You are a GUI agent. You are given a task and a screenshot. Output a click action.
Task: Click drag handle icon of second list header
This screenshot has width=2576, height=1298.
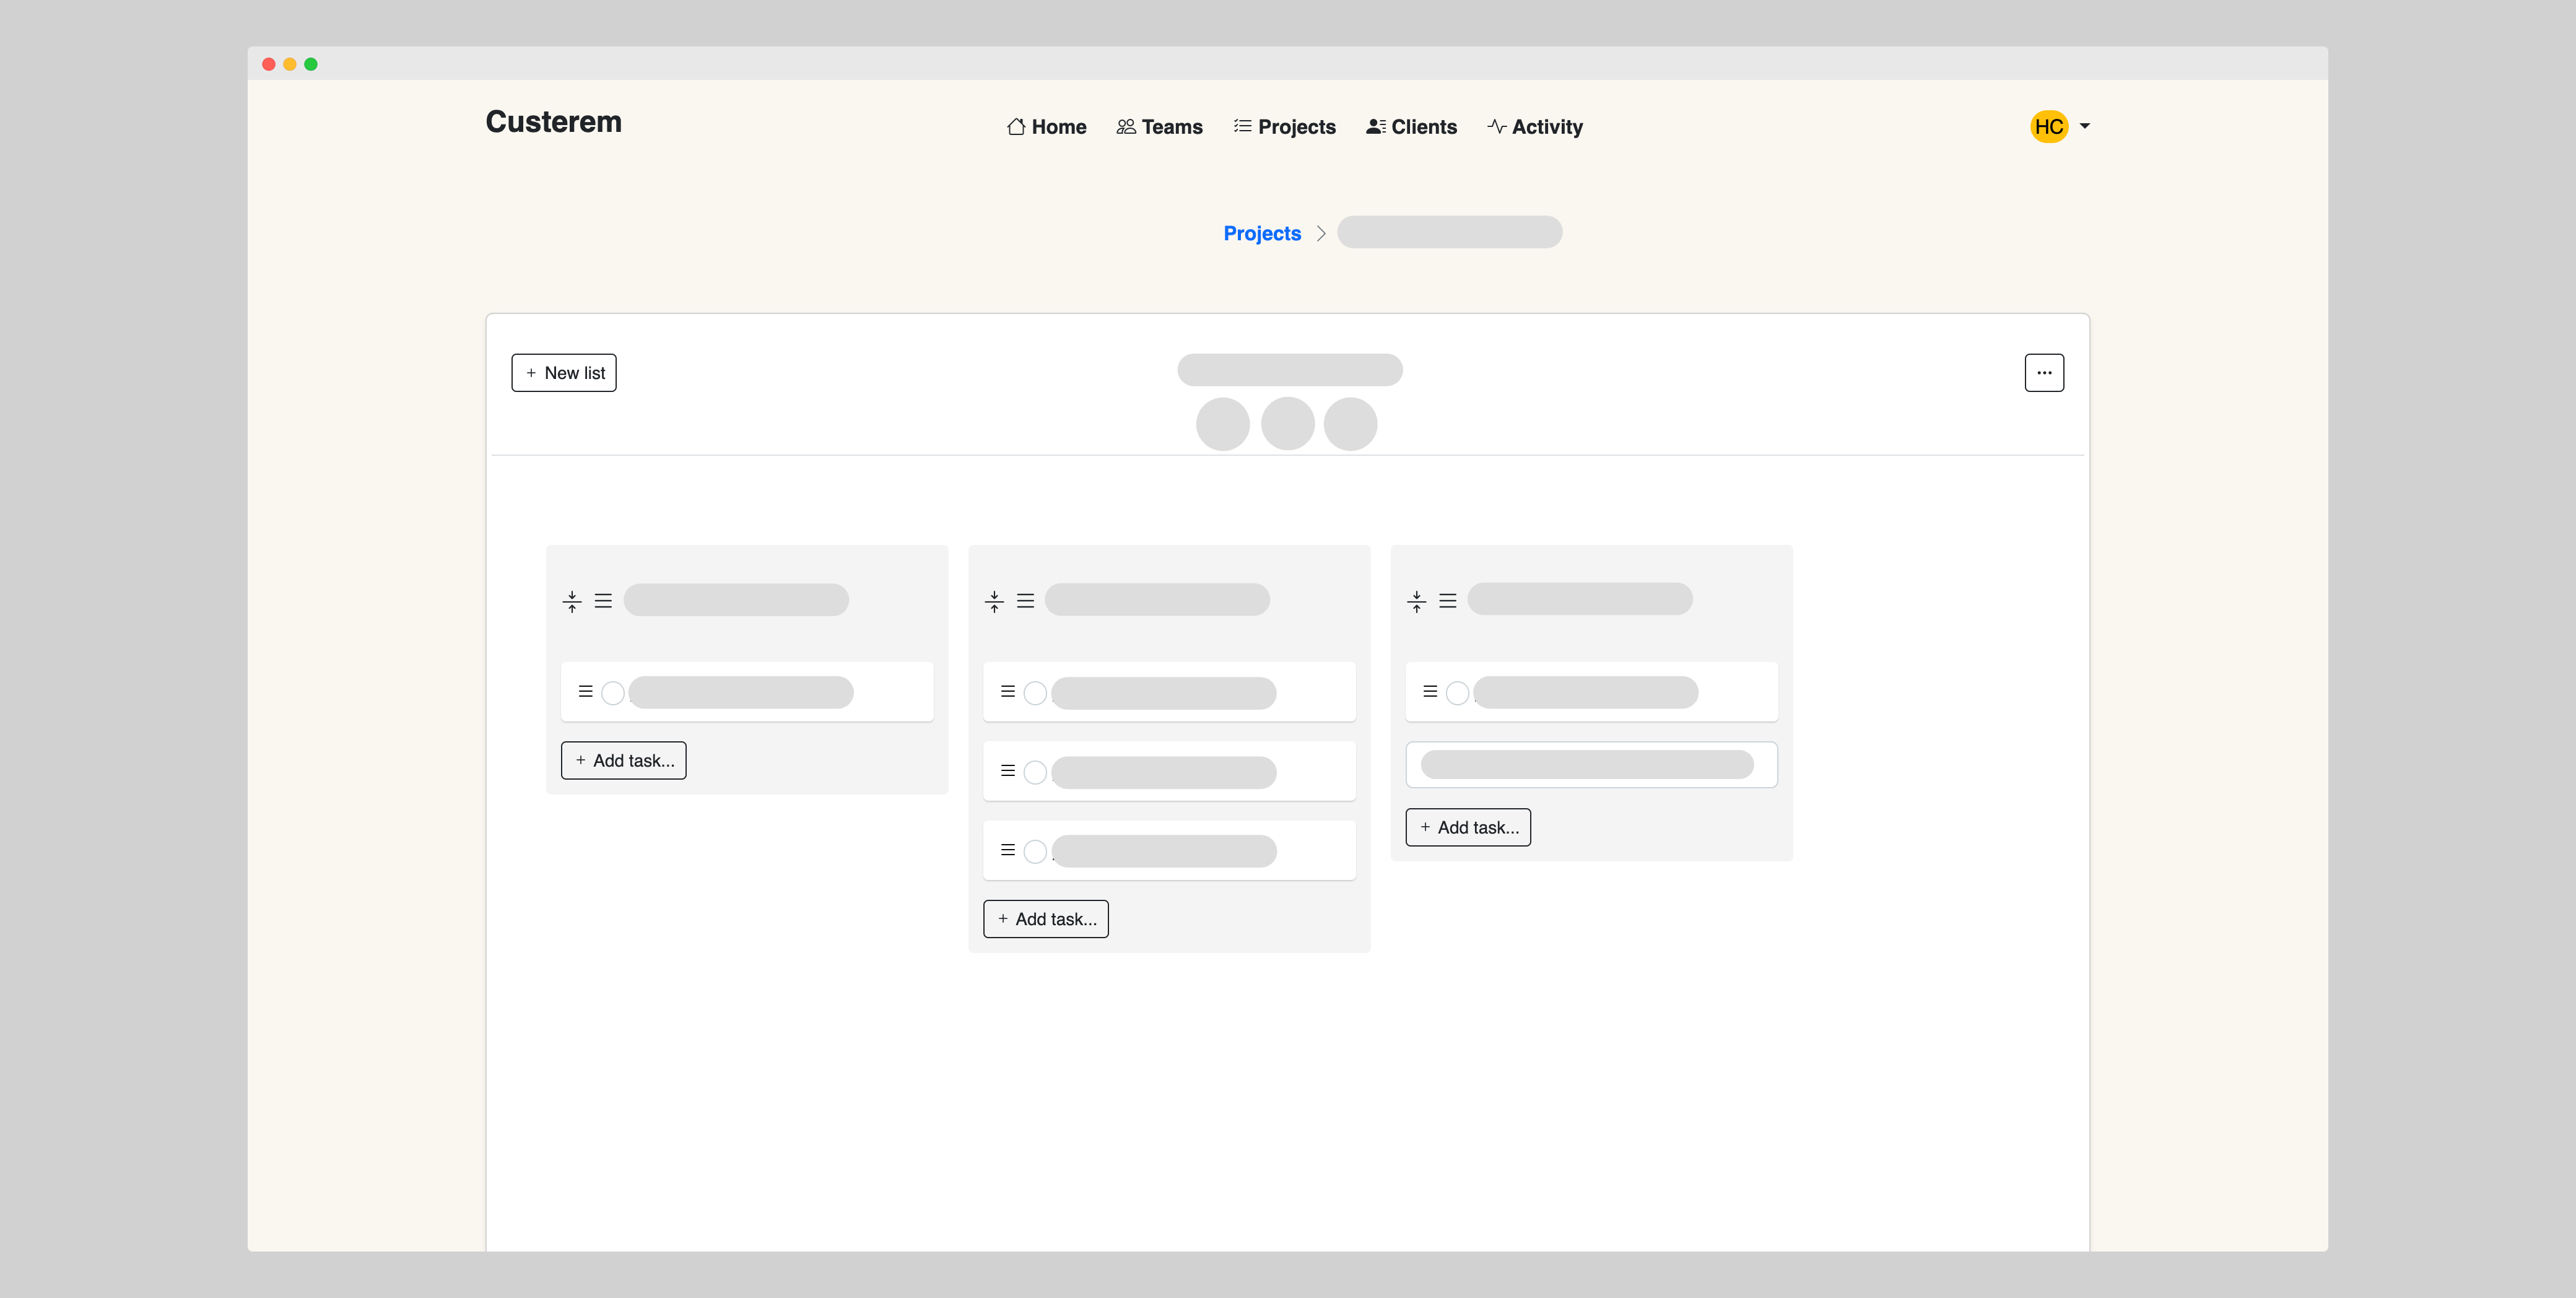click(1025, 601)
